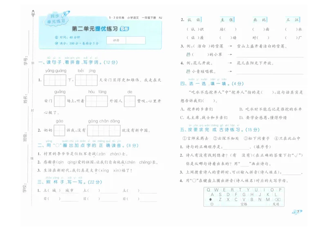Click the writing grid under gòng chǎn dǎng
The height and width of the screenshot is (231, 327).
[104, 130]
